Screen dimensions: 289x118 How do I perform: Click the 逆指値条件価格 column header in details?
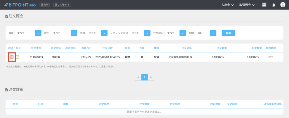tap(273, 104)
